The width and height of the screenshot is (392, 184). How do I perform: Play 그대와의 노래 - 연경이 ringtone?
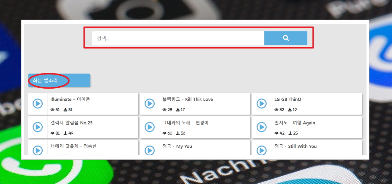coord(150,127)
